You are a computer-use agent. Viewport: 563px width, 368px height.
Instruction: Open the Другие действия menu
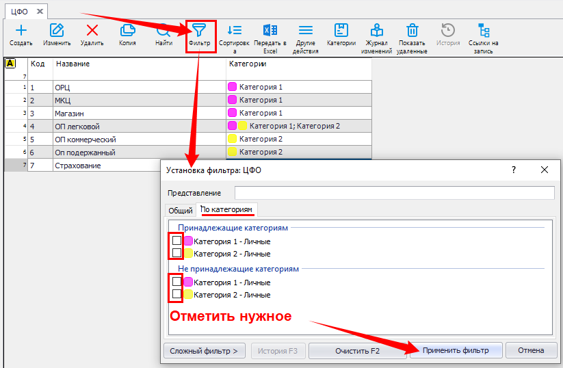[305, 30]
